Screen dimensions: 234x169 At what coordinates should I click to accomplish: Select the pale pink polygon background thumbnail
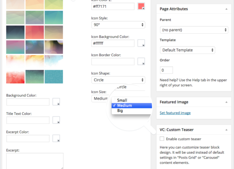click(x=15, y=5)
